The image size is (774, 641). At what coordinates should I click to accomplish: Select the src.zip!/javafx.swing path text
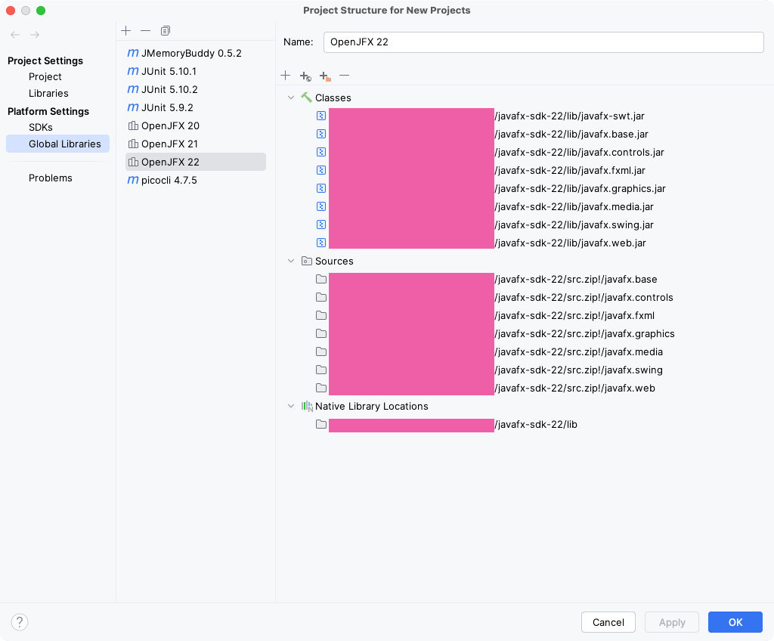tap(578, 370)
